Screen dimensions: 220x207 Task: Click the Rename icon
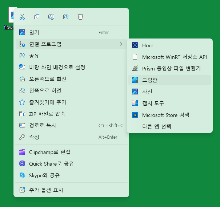51,17
